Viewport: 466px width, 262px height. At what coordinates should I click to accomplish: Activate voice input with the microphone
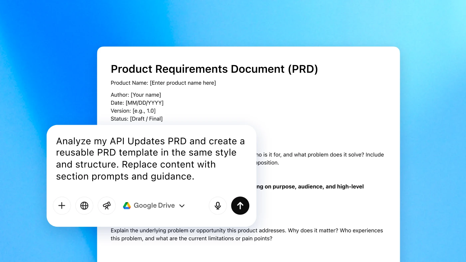click(x=218, y=205)
